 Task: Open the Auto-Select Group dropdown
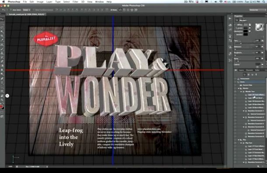27,10
